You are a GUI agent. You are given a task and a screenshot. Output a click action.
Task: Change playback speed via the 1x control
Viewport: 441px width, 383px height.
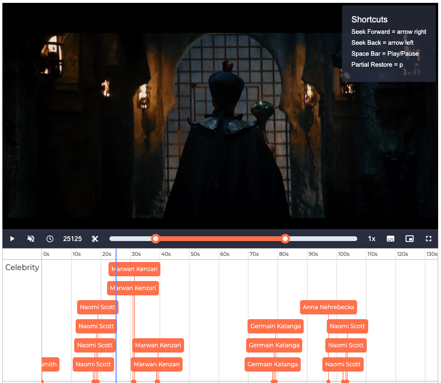tap(372, 239)
